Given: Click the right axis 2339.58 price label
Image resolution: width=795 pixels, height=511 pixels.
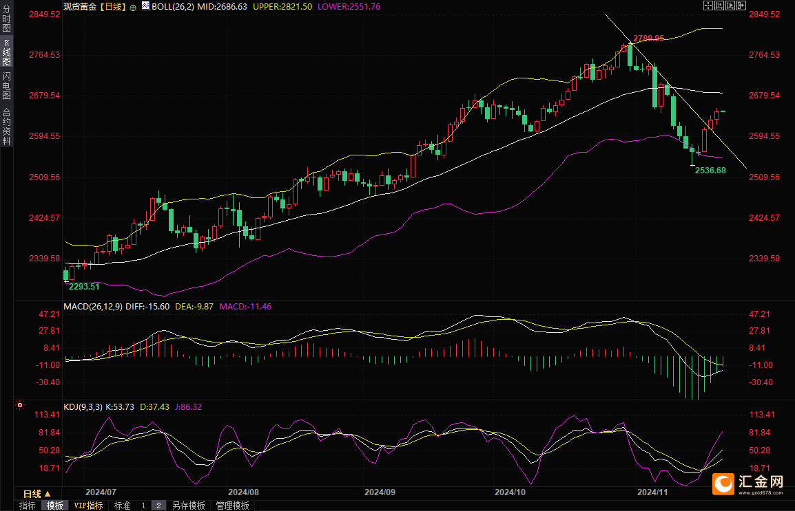Looking at the screenshot, I should coord(765,259).
